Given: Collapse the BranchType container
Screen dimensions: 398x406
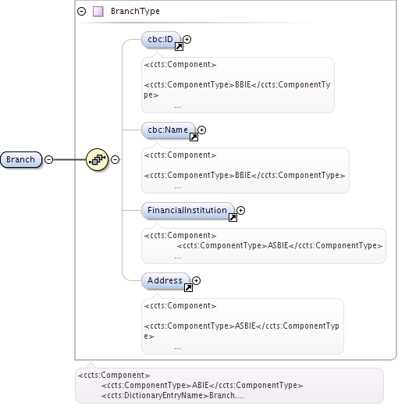Looking at the screenshot, I should tap(82, 12).
